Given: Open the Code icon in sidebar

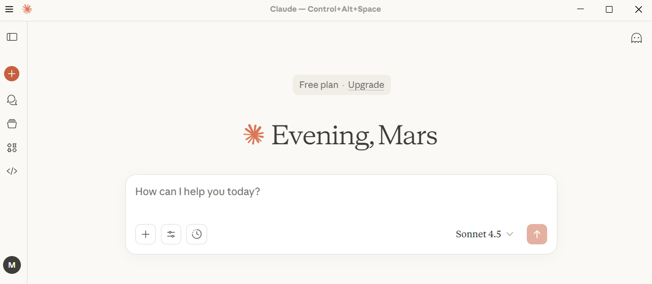Looking at the screenshot, I should tap(12, 171).
